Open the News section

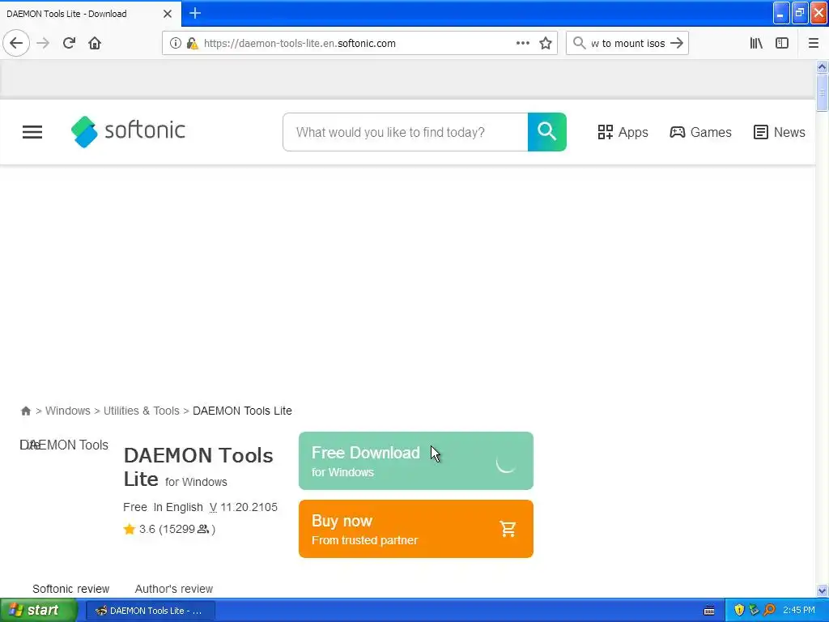(780, 132)
